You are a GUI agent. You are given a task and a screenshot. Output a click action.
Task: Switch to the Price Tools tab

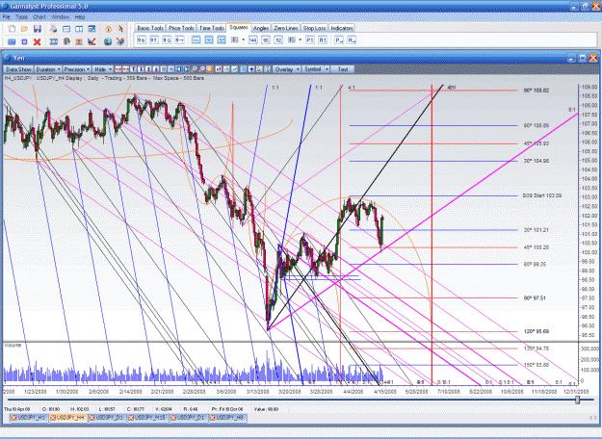(x=181, y=28)
